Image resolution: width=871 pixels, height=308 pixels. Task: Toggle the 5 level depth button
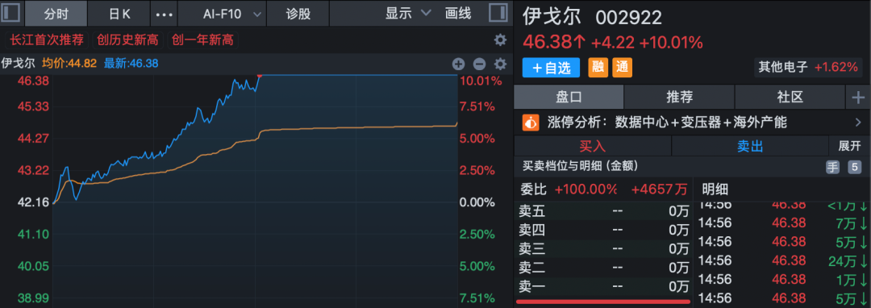854,166
